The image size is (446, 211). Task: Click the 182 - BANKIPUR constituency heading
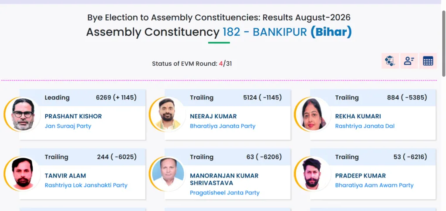(x=265, y=32)
